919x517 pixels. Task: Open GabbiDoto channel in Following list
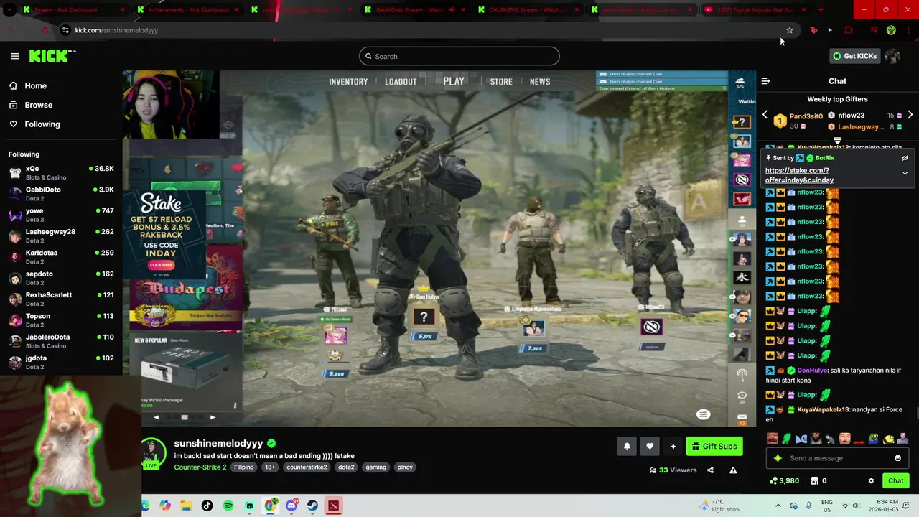[x=61, y=194]
